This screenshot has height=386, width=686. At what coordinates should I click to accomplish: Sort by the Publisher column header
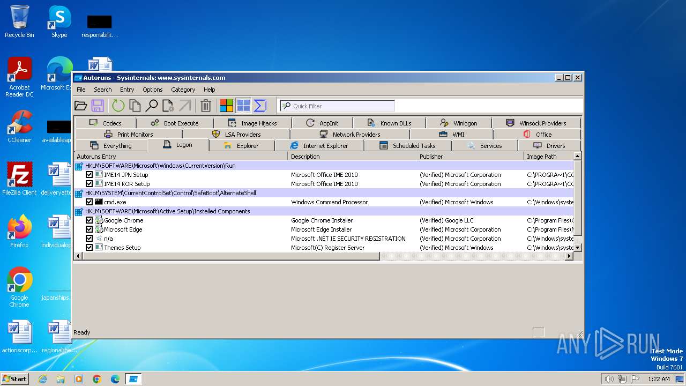click(x=470, y=157)
